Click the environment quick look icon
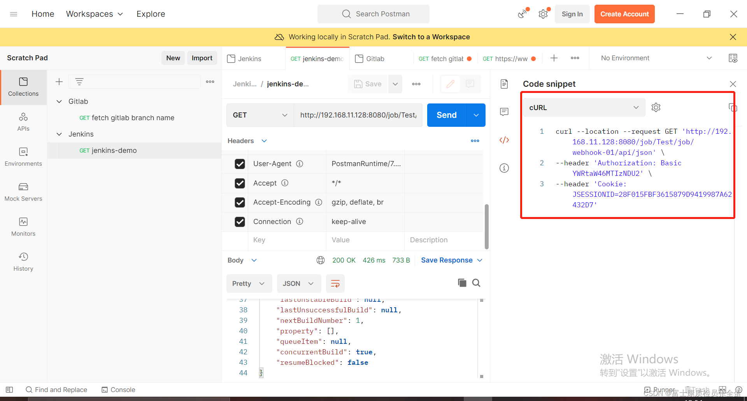The width and height of the screenshot is (747, 401). 733,58
